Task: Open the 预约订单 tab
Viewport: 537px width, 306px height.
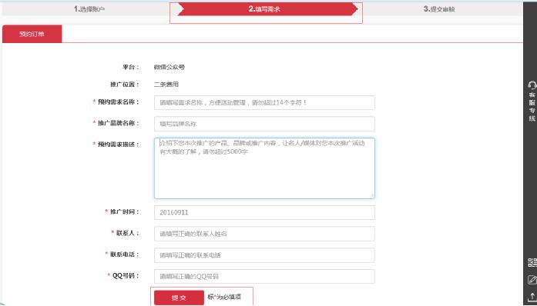Action: [32, 34]
